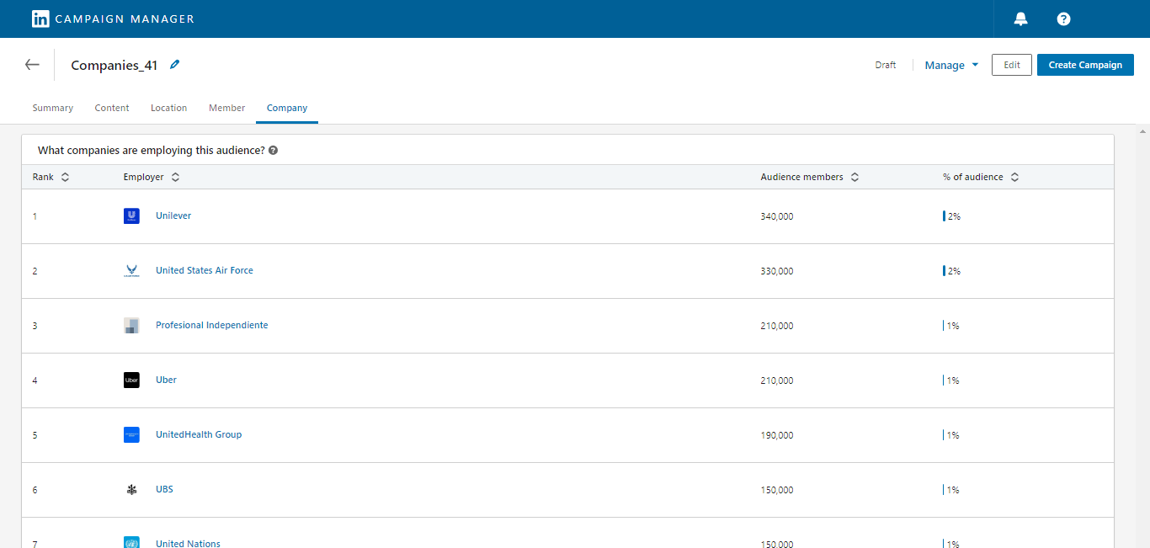Screen dimensions: 1150x548
Task: Sort by % of audience column arrows
Action: pos(1014,178)
